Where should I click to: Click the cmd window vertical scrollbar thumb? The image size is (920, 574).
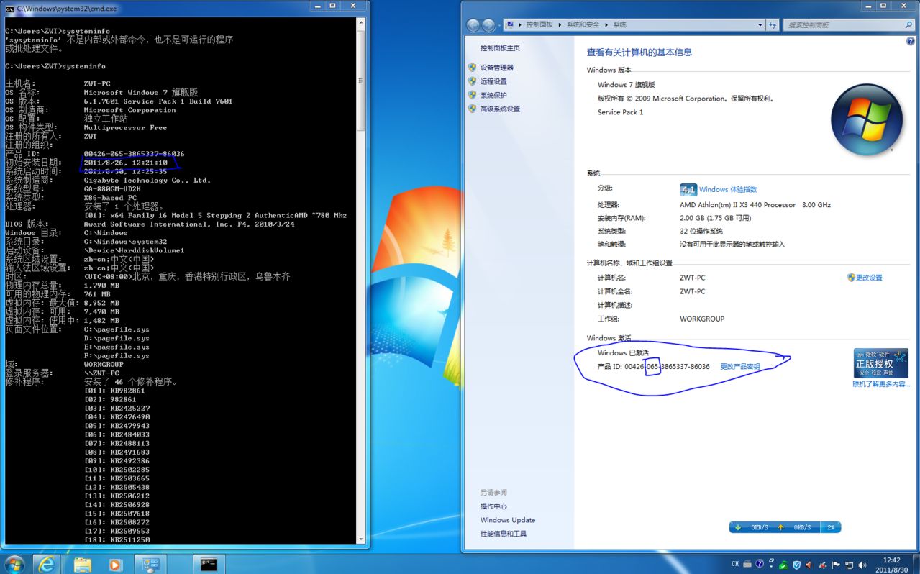[x=362, y=81]
